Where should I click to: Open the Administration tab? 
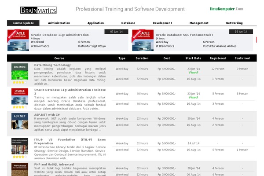click(59, 23)
